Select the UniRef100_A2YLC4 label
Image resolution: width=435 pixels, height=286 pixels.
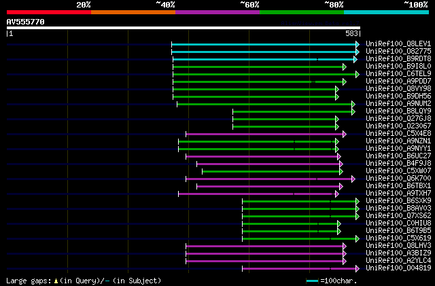(x=398, y=261)
